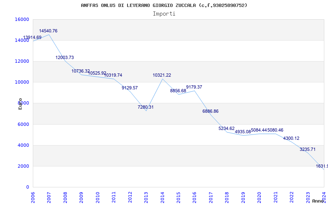
Task: Click y-axis tick 16000
Action: pyautogui.click(x=22, y=19)
